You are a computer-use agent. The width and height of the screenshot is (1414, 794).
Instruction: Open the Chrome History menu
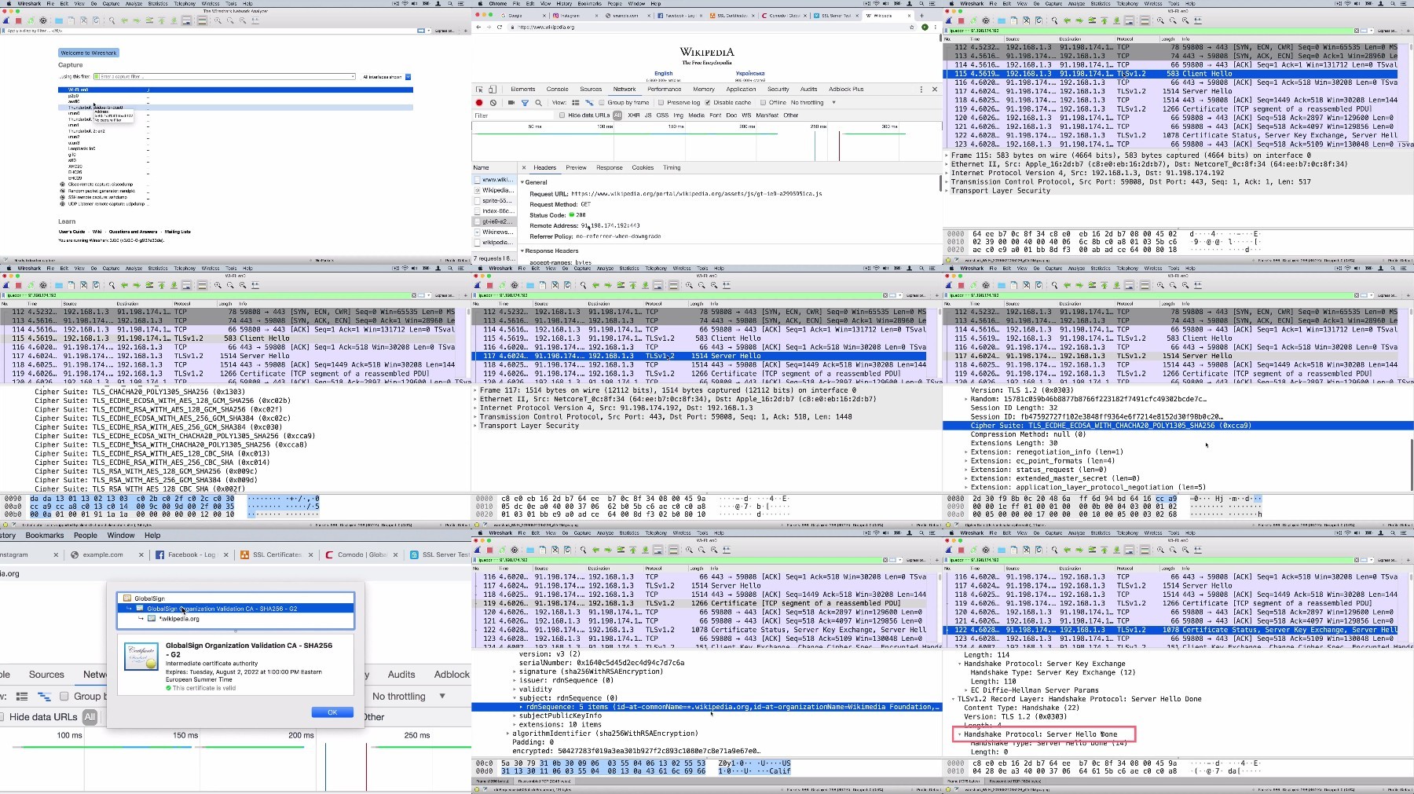click(564, 3)
